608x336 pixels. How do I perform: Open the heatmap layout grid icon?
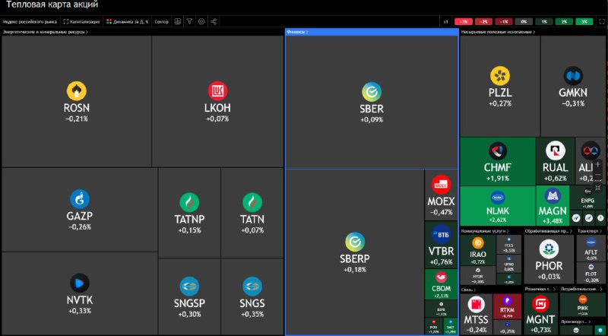click(178, 22)
